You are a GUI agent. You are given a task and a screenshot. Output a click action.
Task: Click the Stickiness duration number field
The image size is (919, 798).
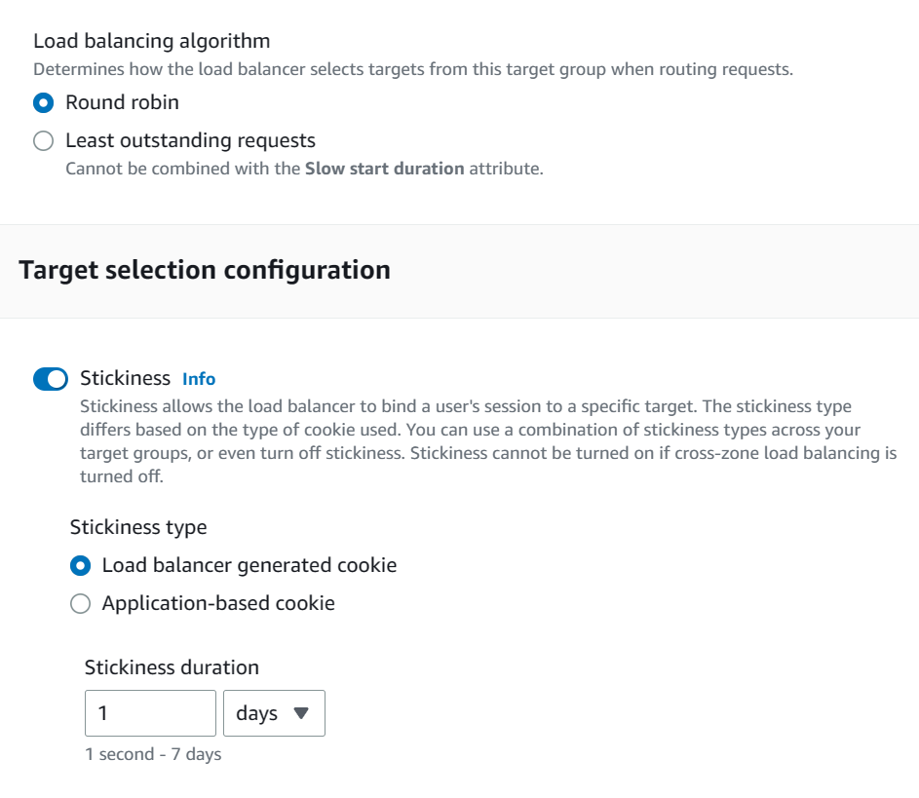(x=150, y=713)
